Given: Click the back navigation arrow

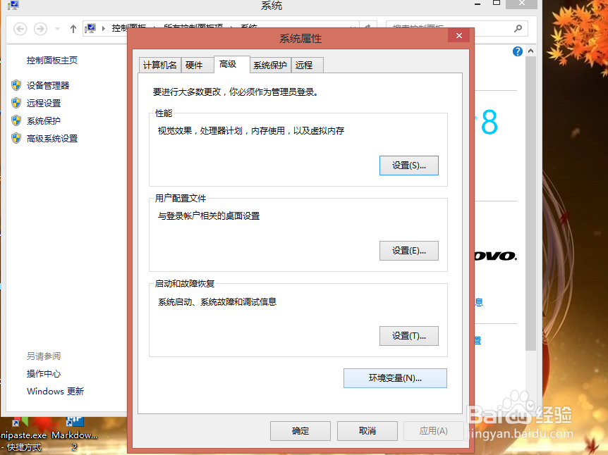Looking at the screenshot, I should tap(20, 30).
